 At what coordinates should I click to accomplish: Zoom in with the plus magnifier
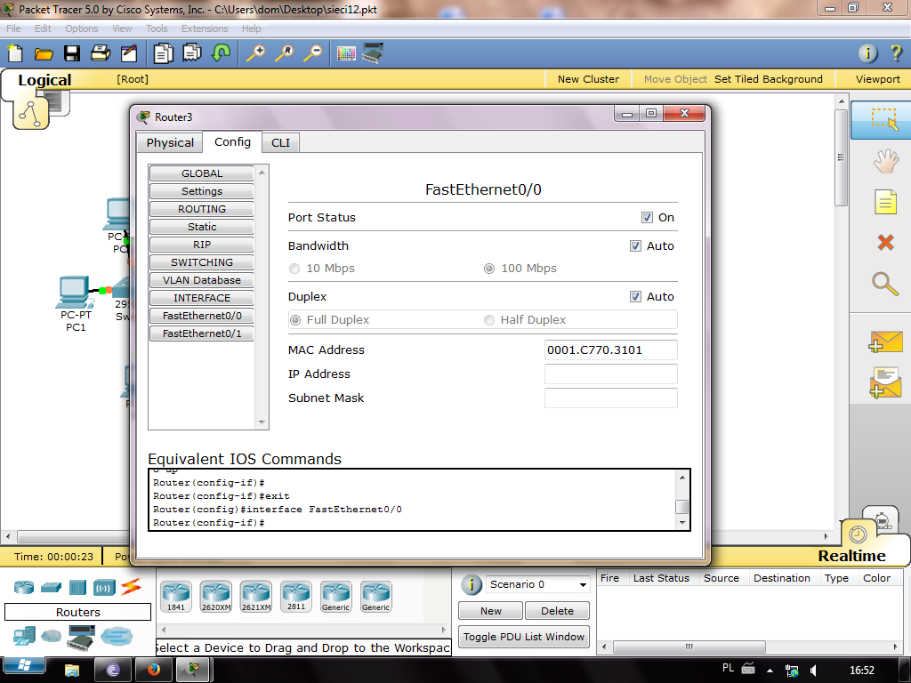(255, 53)
